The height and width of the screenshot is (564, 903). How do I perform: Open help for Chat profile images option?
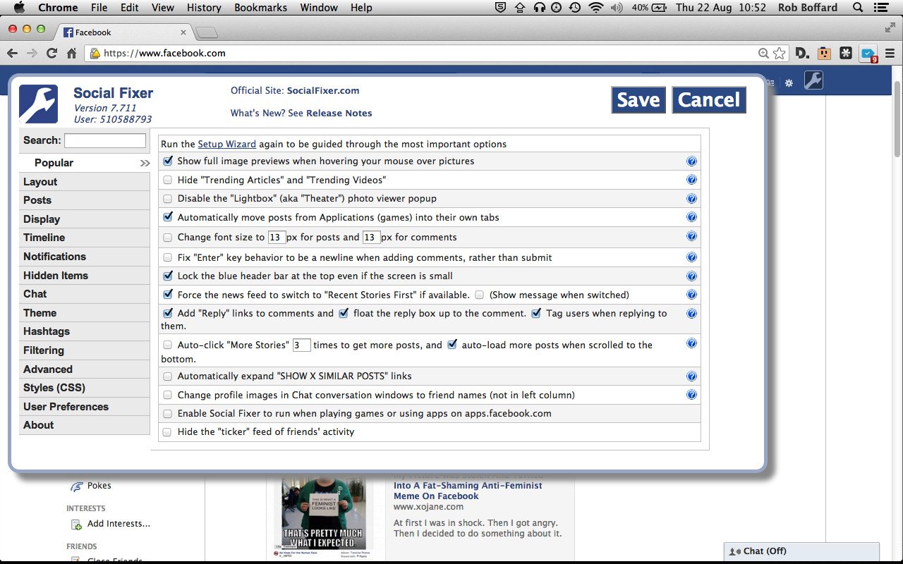pyautogui.click(x=691, y=395)
